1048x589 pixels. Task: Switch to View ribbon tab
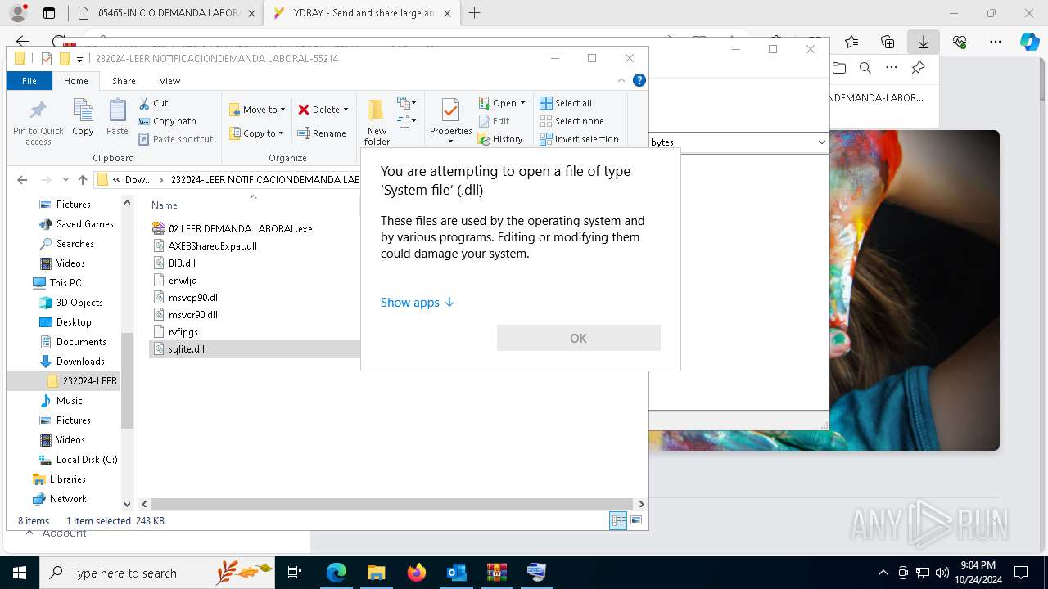click(x=169, y=81)
